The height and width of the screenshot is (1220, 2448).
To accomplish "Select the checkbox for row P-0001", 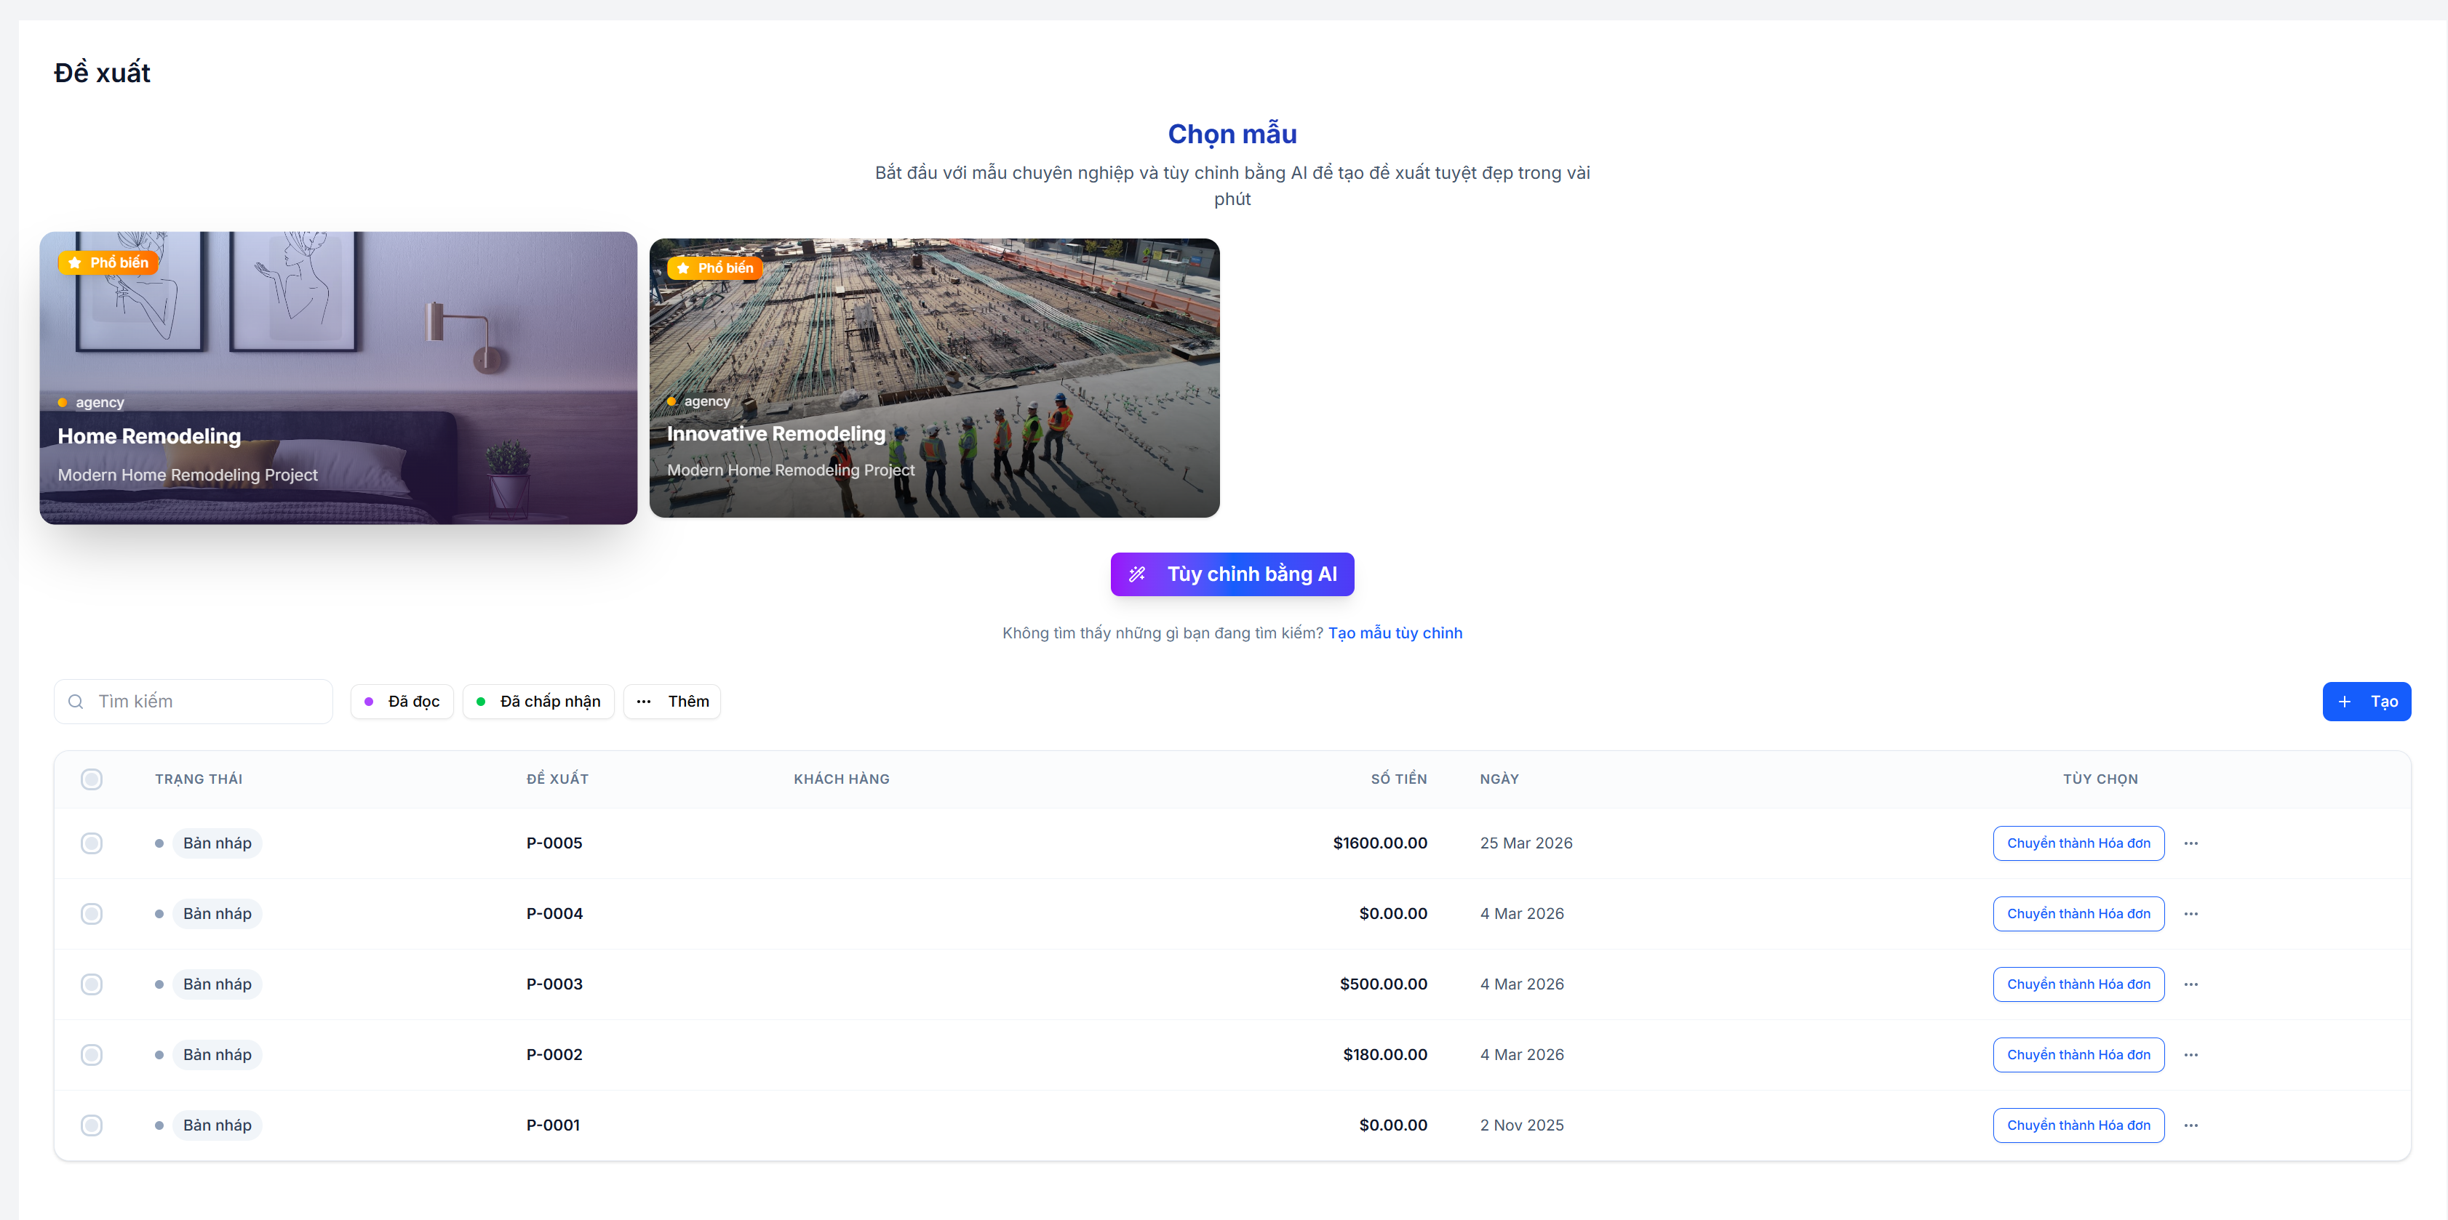I will coord(91,1125).
